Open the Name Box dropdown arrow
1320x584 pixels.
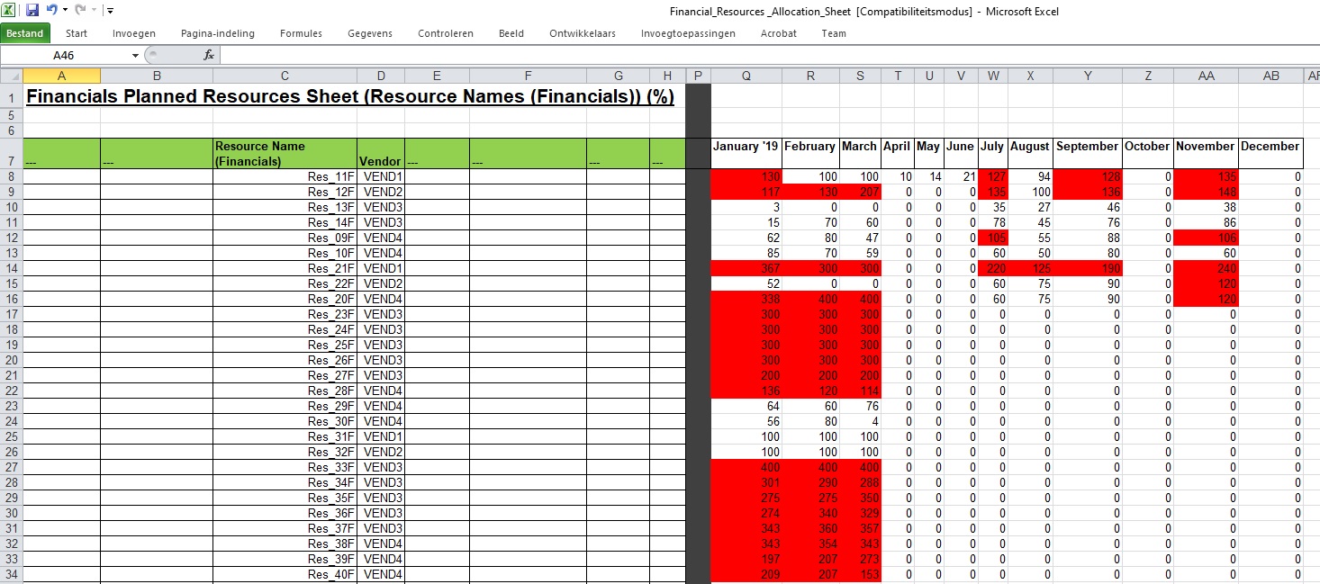tap(135, 56)
